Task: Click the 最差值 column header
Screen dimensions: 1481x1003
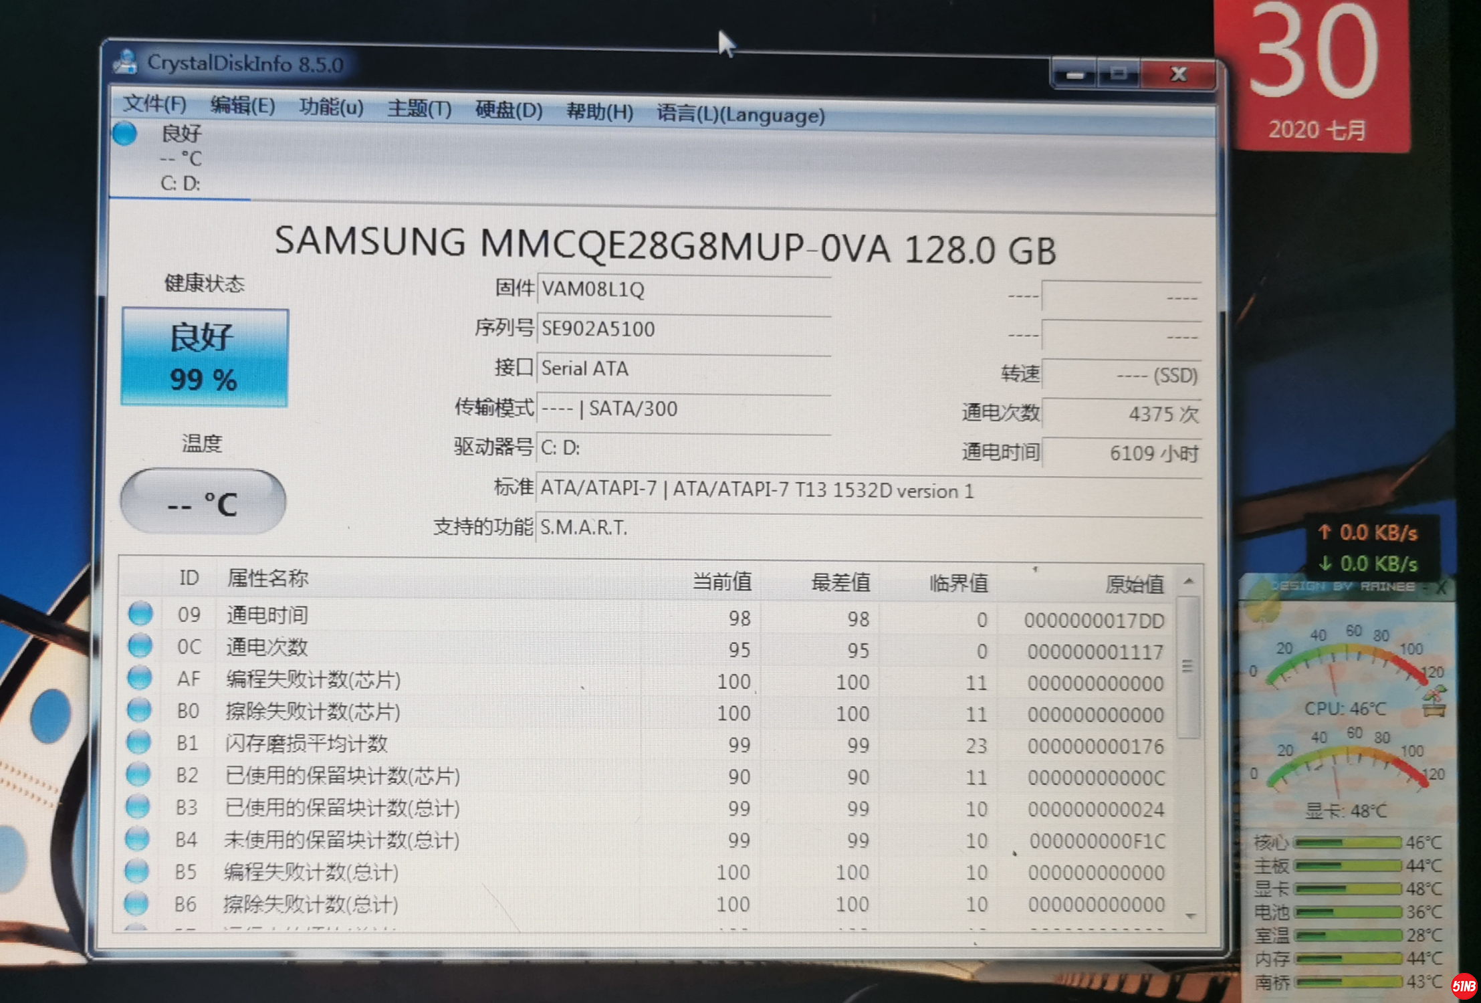Action: click(x=840, y=582)
